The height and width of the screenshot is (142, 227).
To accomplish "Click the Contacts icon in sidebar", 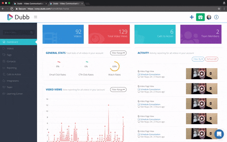I will [x=4, y=61].
